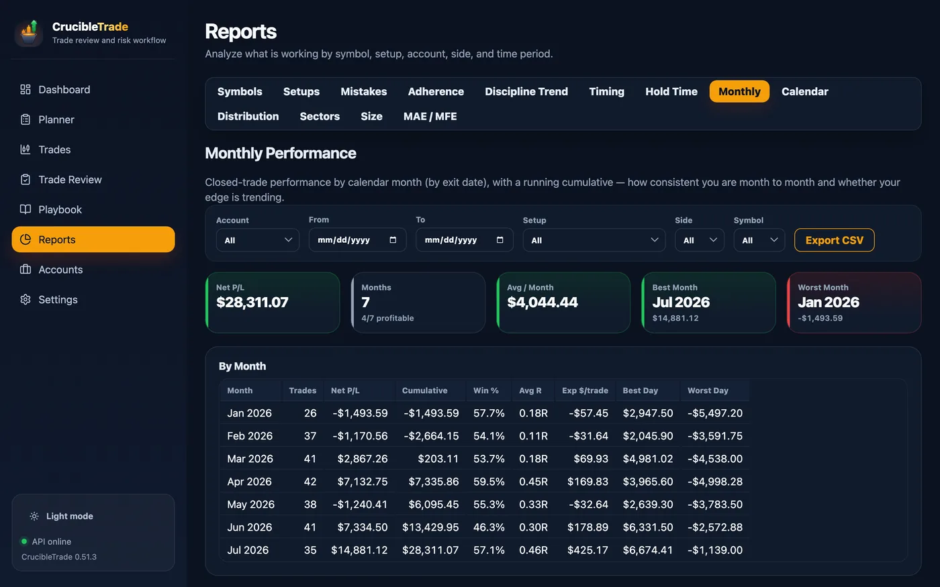This screenshot has width=940, height=587.
Task: Switch to the Hold Time tab
Action: pos(671,91)
